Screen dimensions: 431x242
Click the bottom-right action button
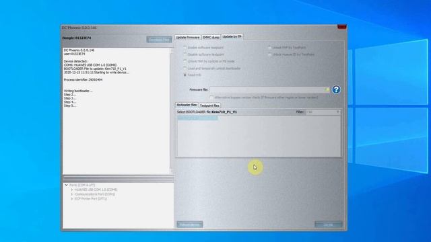(x=329, y=225)
